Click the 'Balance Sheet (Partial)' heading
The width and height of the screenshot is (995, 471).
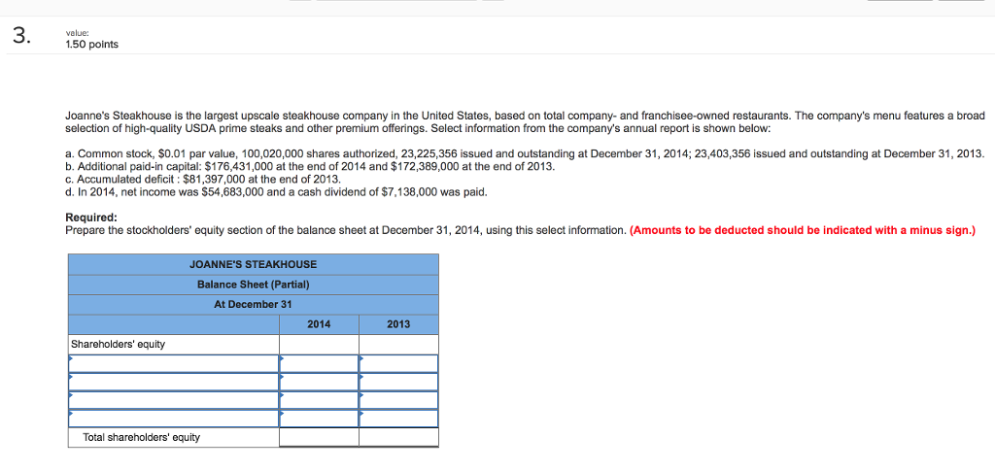pos(254,285)
